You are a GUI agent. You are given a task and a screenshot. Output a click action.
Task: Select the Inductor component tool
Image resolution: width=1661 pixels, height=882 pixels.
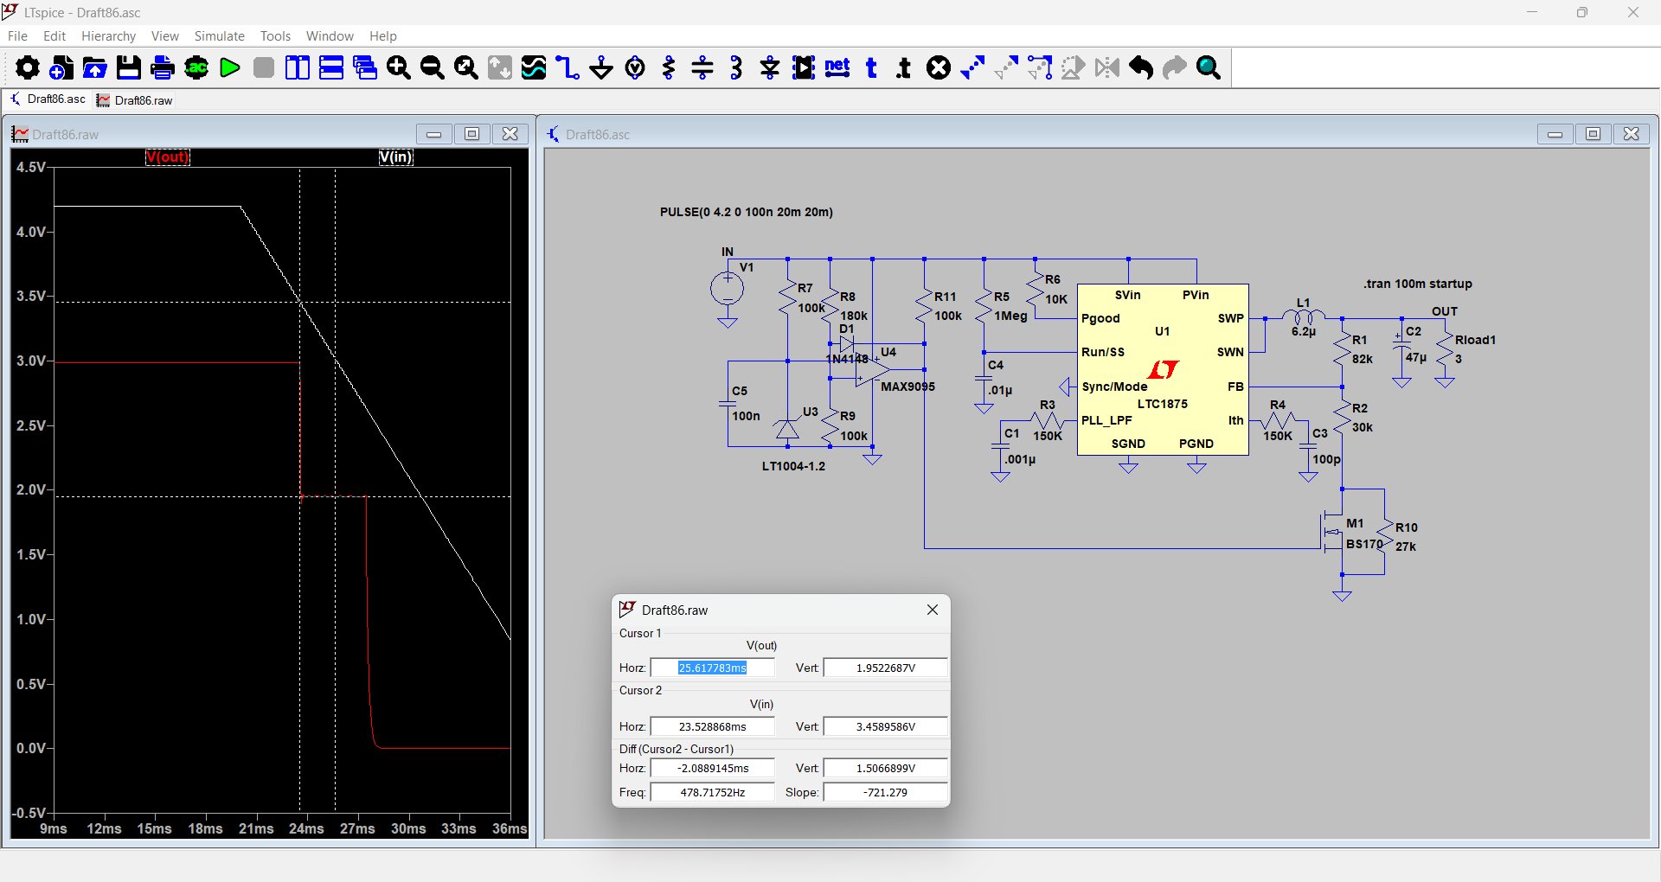pos(736,67)
